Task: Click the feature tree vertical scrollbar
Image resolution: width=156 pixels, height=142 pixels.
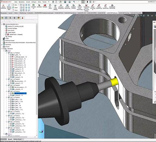Action: click(37, 69)
